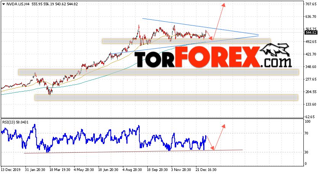Click the 277.65 price axis label
Viewport: 319px width, 174px height.
[x=311, y=79]
